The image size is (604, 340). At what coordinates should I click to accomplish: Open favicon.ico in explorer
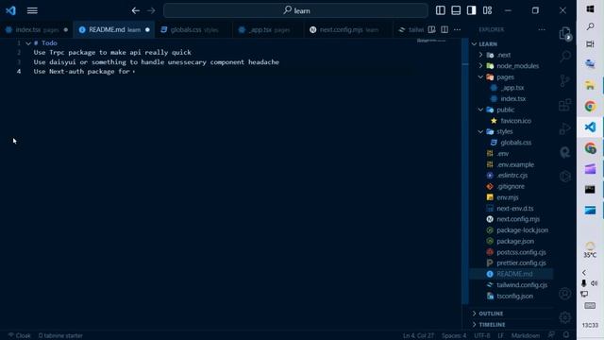click(516, 121)
